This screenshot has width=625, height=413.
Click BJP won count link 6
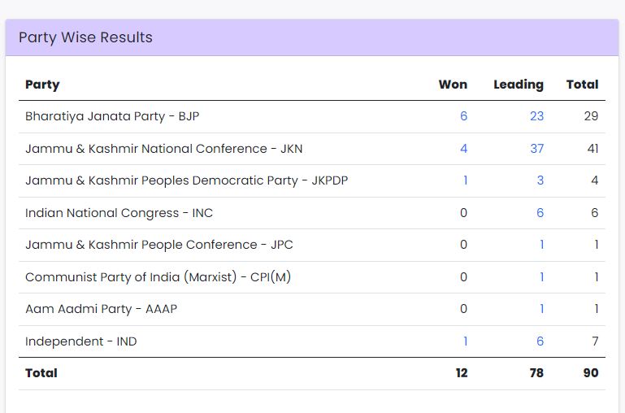point(463,116)
